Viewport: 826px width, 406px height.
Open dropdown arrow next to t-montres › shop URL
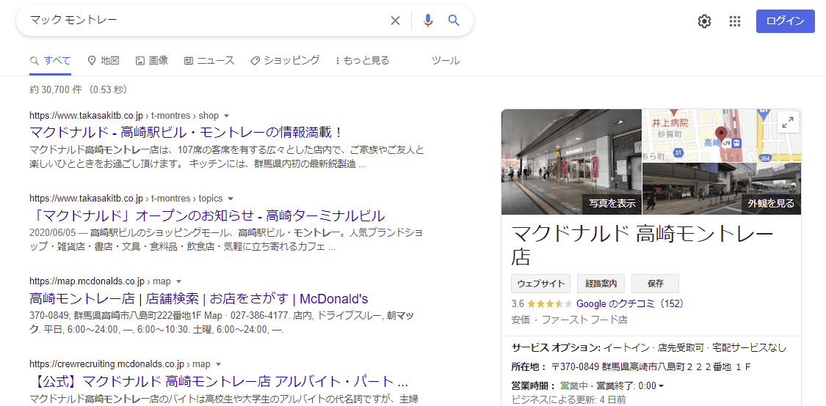pyautogui.click(x=227, y=116)
